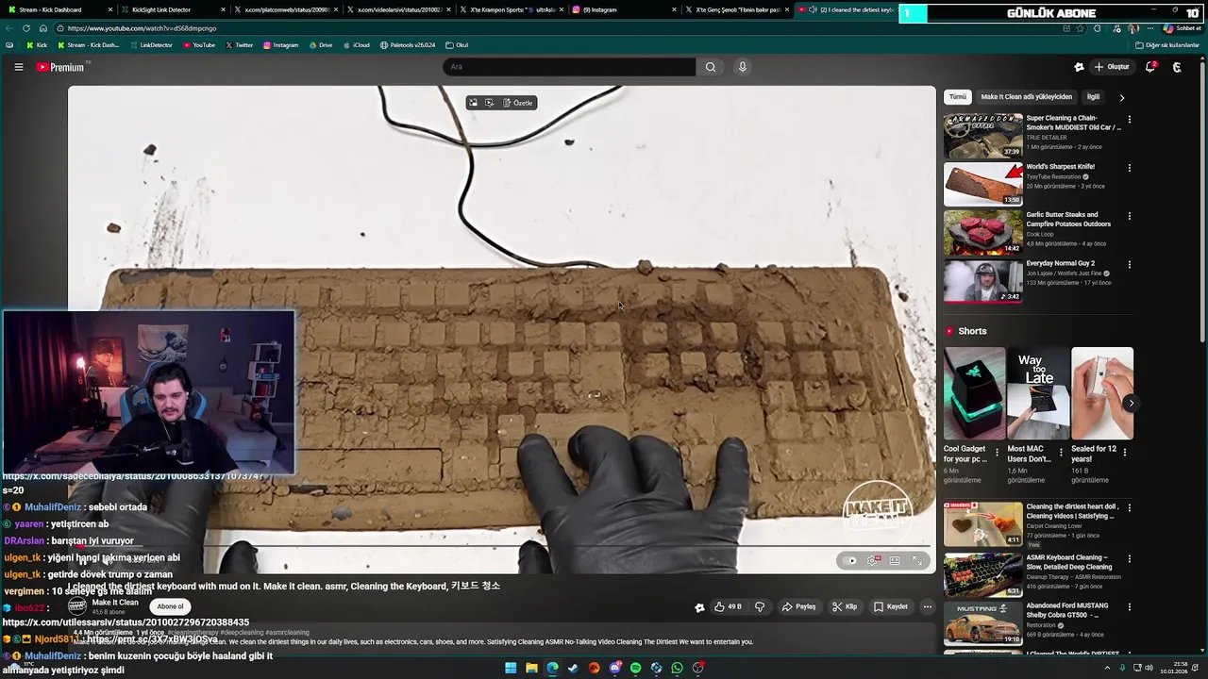
Task: Dislike the video with thumbs-down icon
Action: point(760,606)
